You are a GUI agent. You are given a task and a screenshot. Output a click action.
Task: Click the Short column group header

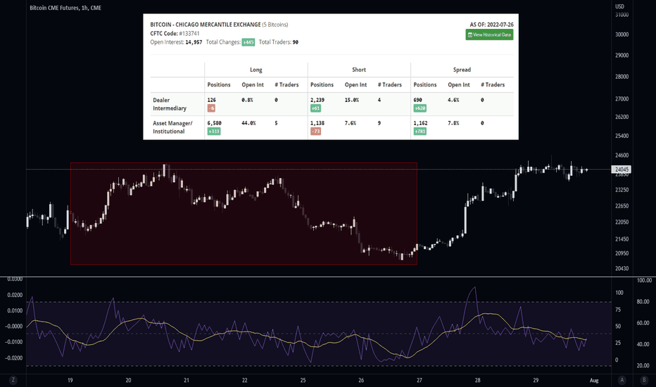click(359, 70)
